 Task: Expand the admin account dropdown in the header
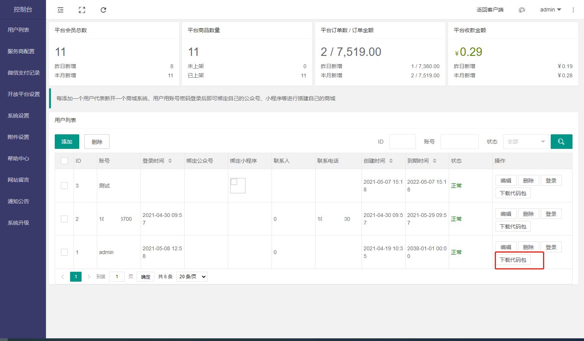point(550,10)
